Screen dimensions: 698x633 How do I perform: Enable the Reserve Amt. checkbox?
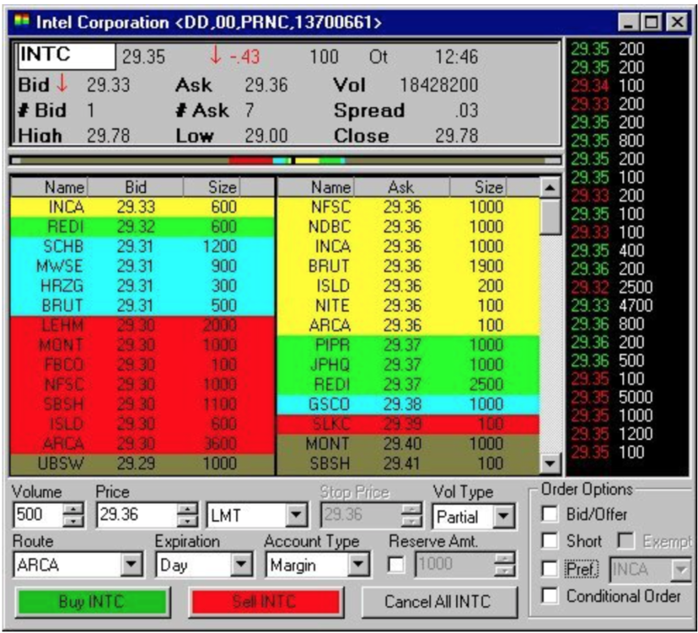[396, 564]
